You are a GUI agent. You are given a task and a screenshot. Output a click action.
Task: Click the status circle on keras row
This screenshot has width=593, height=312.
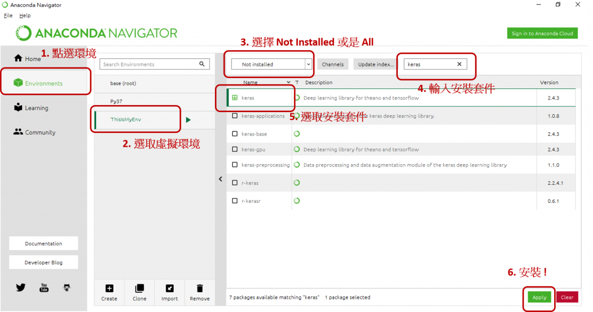[x=297, y=98]
